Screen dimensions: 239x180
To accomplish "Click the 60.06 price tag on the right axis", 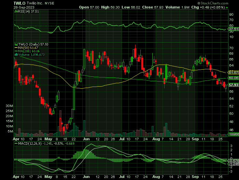I will click(x=233, y=78).
